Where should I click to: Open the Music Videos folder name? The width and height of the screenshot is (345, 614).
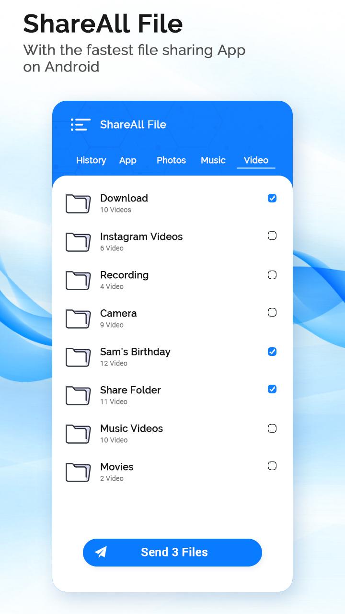pyautogui.click(x=132, y=428)
